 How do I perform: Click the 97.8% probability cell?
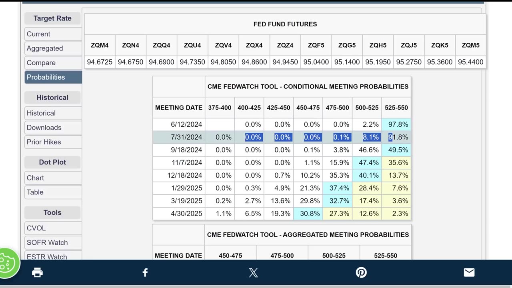click(396, 124)
